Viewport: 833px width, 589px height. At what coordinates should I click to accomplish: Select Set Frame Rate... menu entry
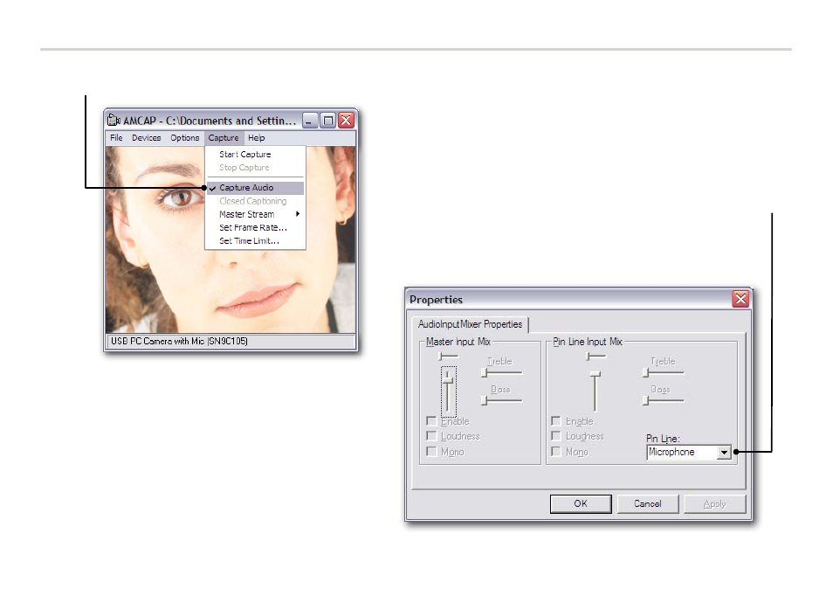pos(254,227)
